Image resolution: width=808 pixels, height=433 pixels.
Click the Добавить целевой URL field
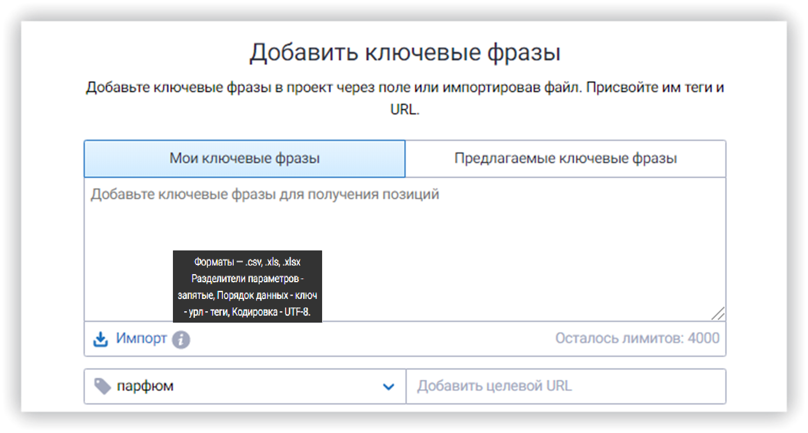tap(566, 386)
